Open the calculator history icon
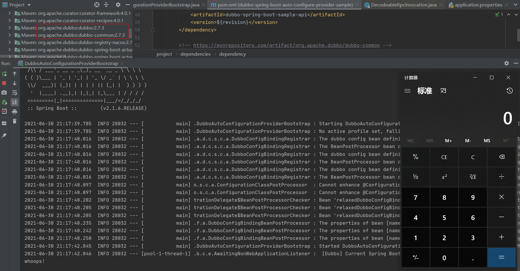 (510, 91)
